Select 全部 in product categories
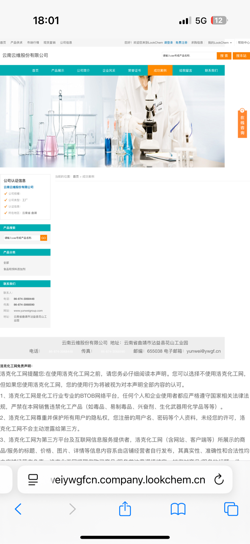 (x=6, y=263)
